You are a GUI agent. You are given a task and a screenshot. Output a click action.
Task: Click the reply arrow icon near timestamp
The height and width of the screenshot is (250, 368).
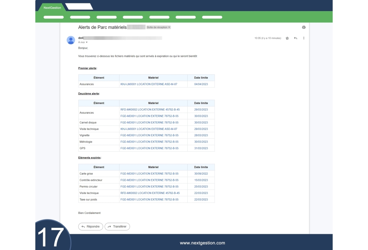pos(296,38)
